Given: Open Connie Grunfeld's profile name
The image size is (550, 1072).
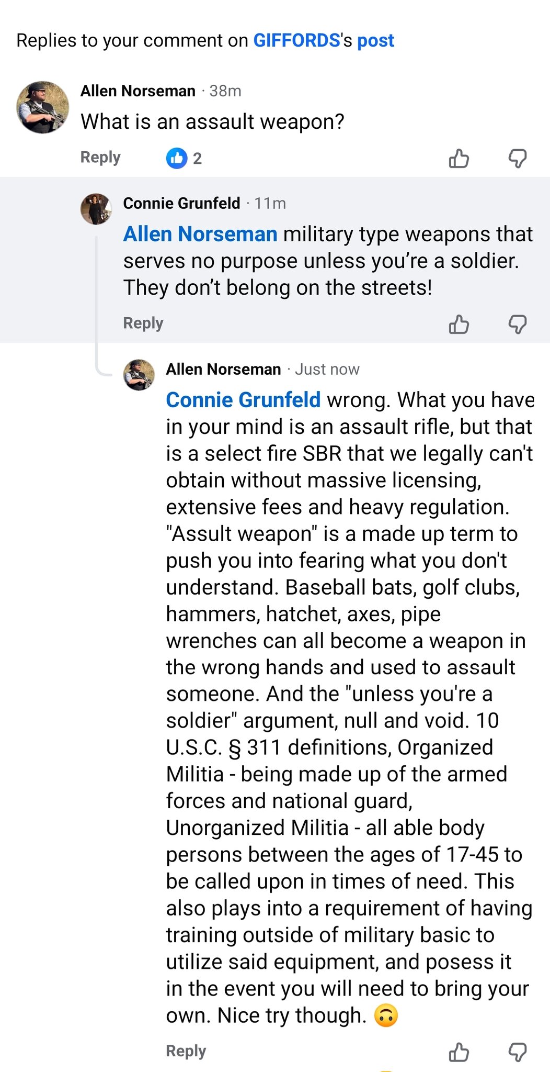Looking at the screenshot, I should (x=181, y=204).
